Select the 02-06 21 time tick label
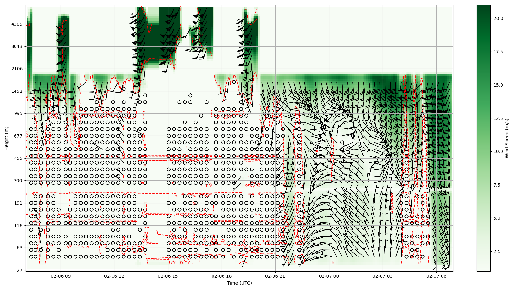 [x=275, y=276]
